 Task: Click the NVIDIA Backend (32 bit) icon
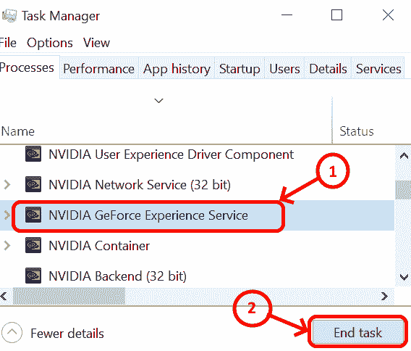click(x=33, y=276)
